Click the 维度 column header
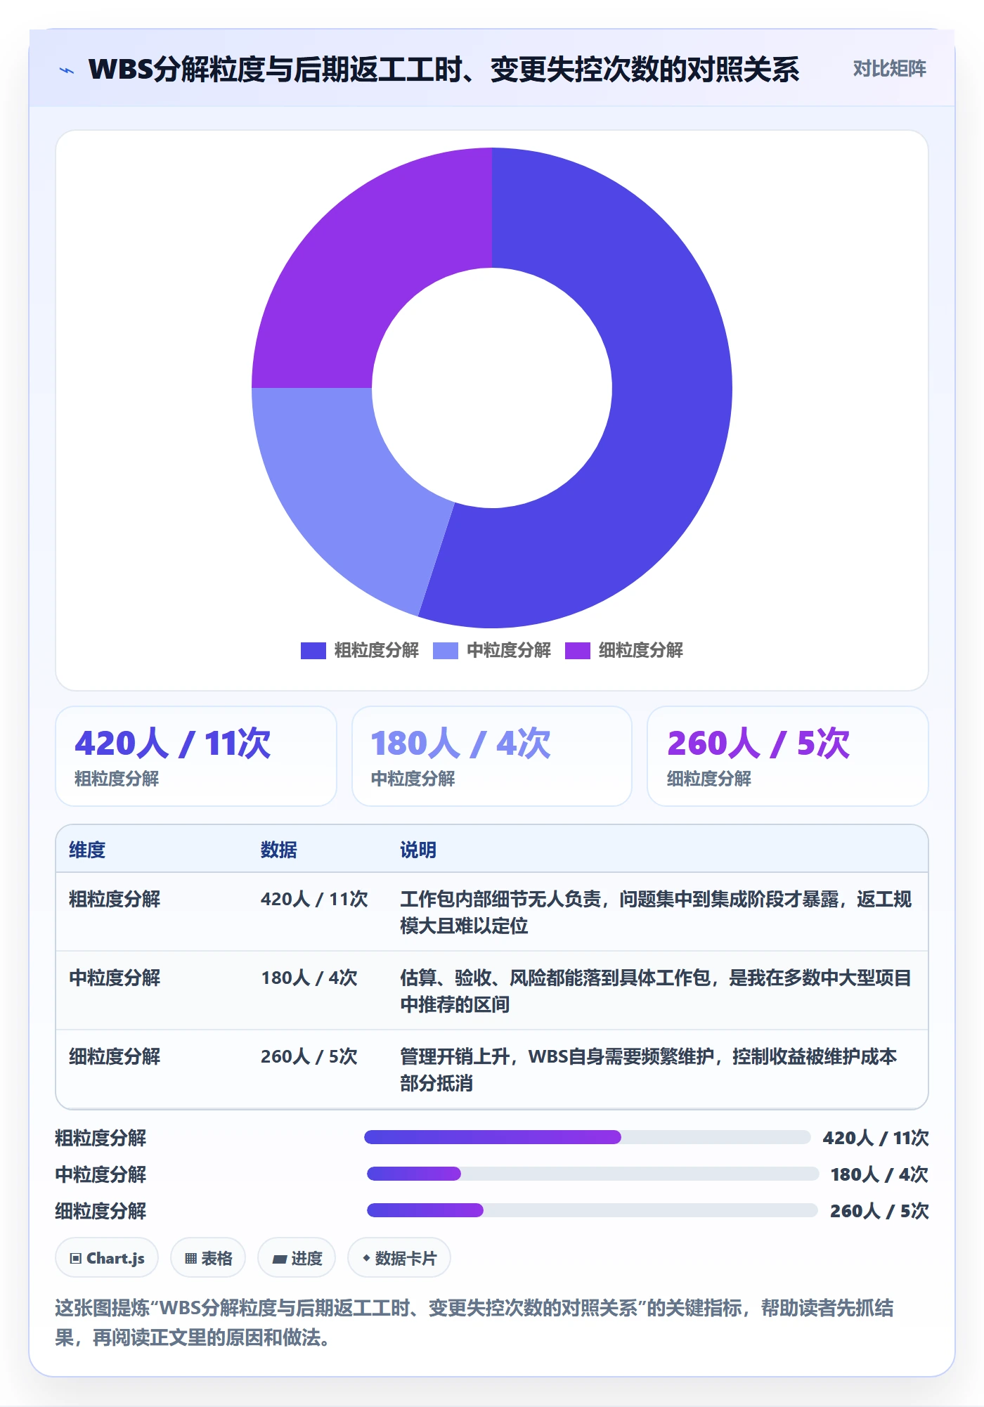The width and height of the screenshot is (984, 1407). point(87,850)
